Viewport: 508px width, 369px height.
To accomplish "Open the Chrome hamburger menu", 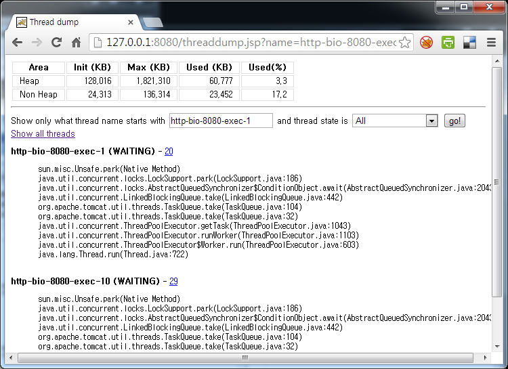I will (491, 43).
